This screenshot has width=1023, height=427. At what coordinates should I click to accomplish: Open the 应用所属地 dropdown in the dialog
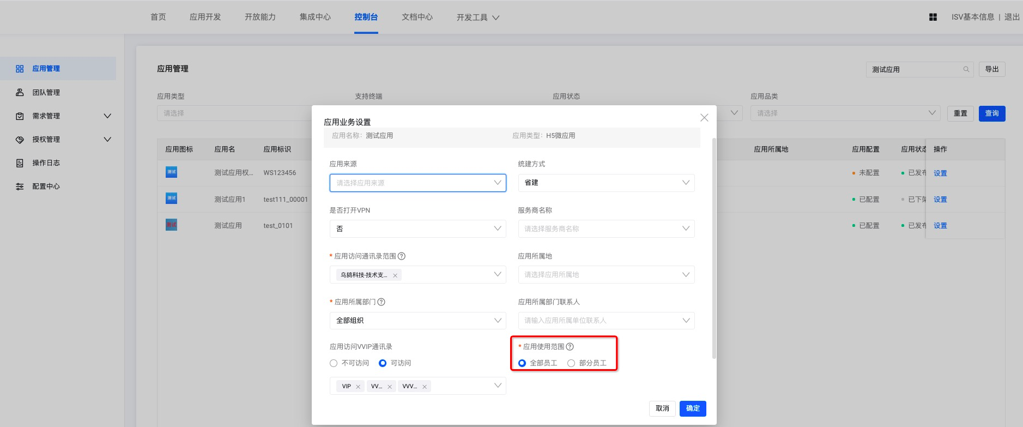click(607, 274)
